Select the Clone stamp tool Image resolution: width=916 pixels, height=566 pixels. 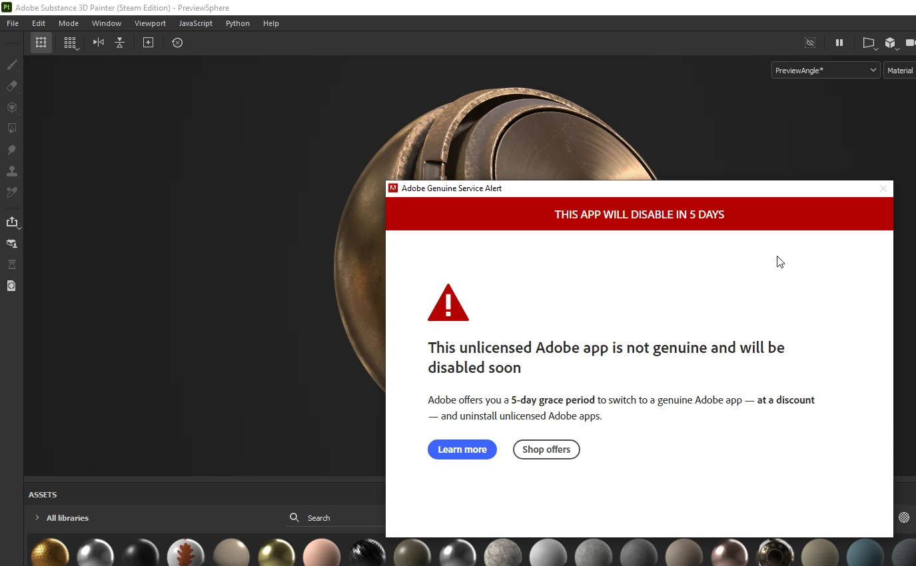tap(11, 171)
